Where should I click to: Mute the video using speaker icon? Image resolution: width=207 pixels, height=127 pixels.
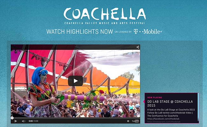point(24,121)
